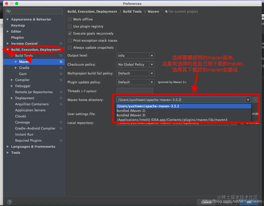Click Build Tools in the breadcrumb
Image resolution: width=264 pixels, height=206 pixels.
(x=132, y=12)
